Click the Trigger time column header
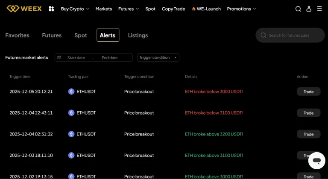328x179 pixels. [20, 77]
